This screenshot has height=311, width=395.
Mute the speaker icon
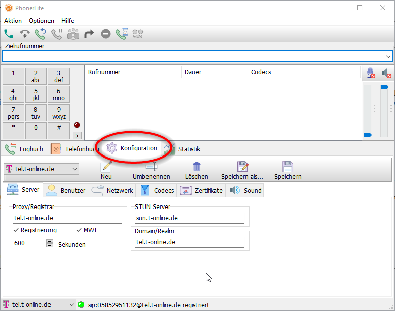coord(386,73)
